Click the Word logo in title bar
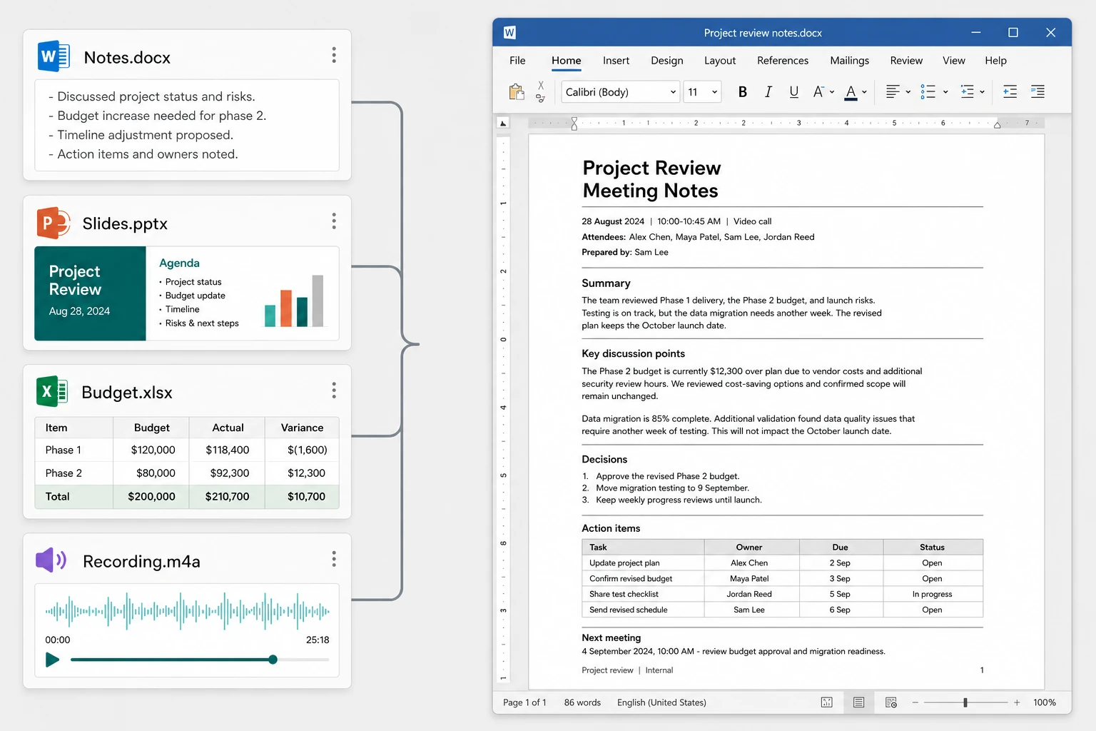The width and height of the screenshot is (1096, 731). point(509,33)
